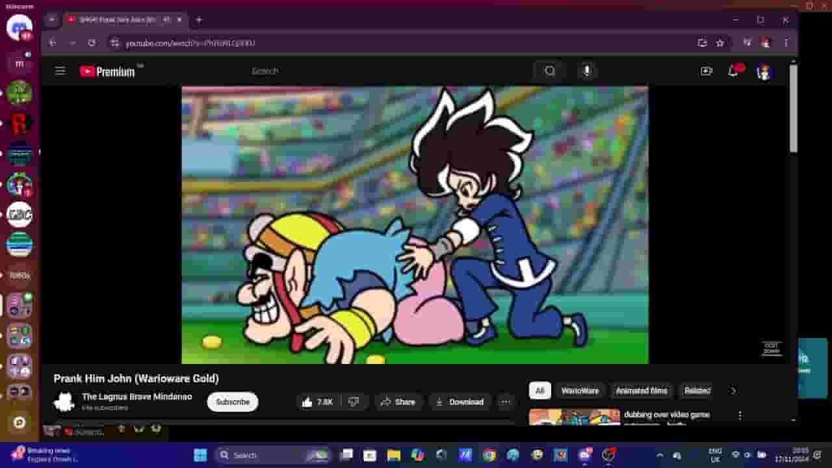Show hidden system tray icons chevron
Viewport: 832px width, 468px height.
pyautogui.click(x=660, y=455)
